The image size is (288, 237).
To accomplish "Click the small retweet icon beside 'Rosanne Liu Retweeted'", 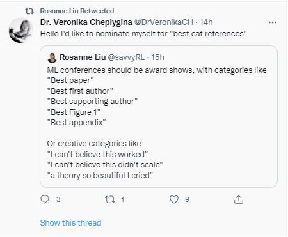I will [x=29, y=11].
